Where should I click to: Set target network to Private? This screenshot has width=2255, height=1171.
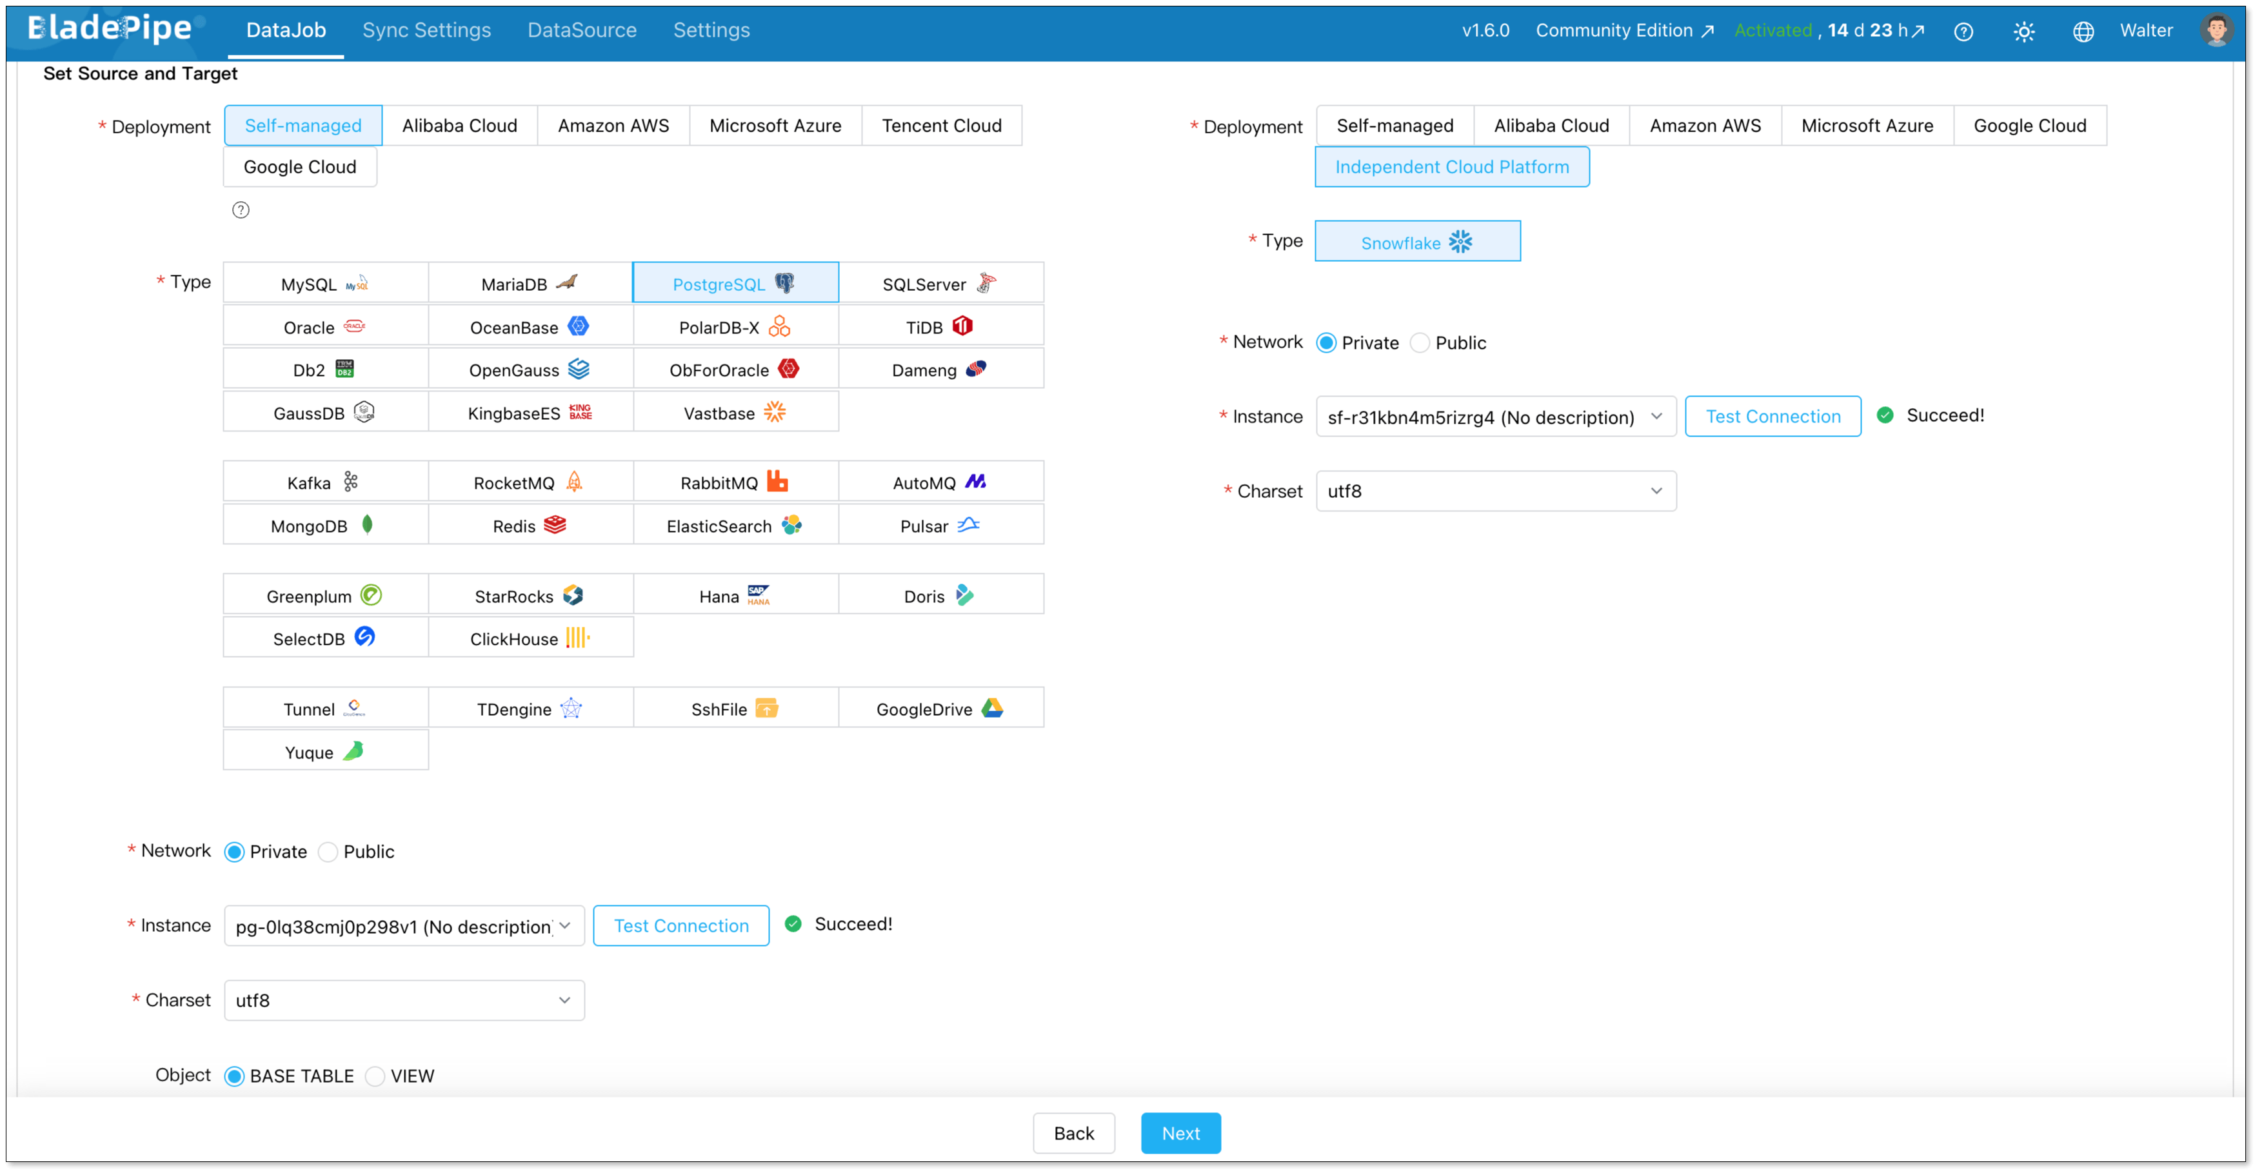[x=1326, y=343]
